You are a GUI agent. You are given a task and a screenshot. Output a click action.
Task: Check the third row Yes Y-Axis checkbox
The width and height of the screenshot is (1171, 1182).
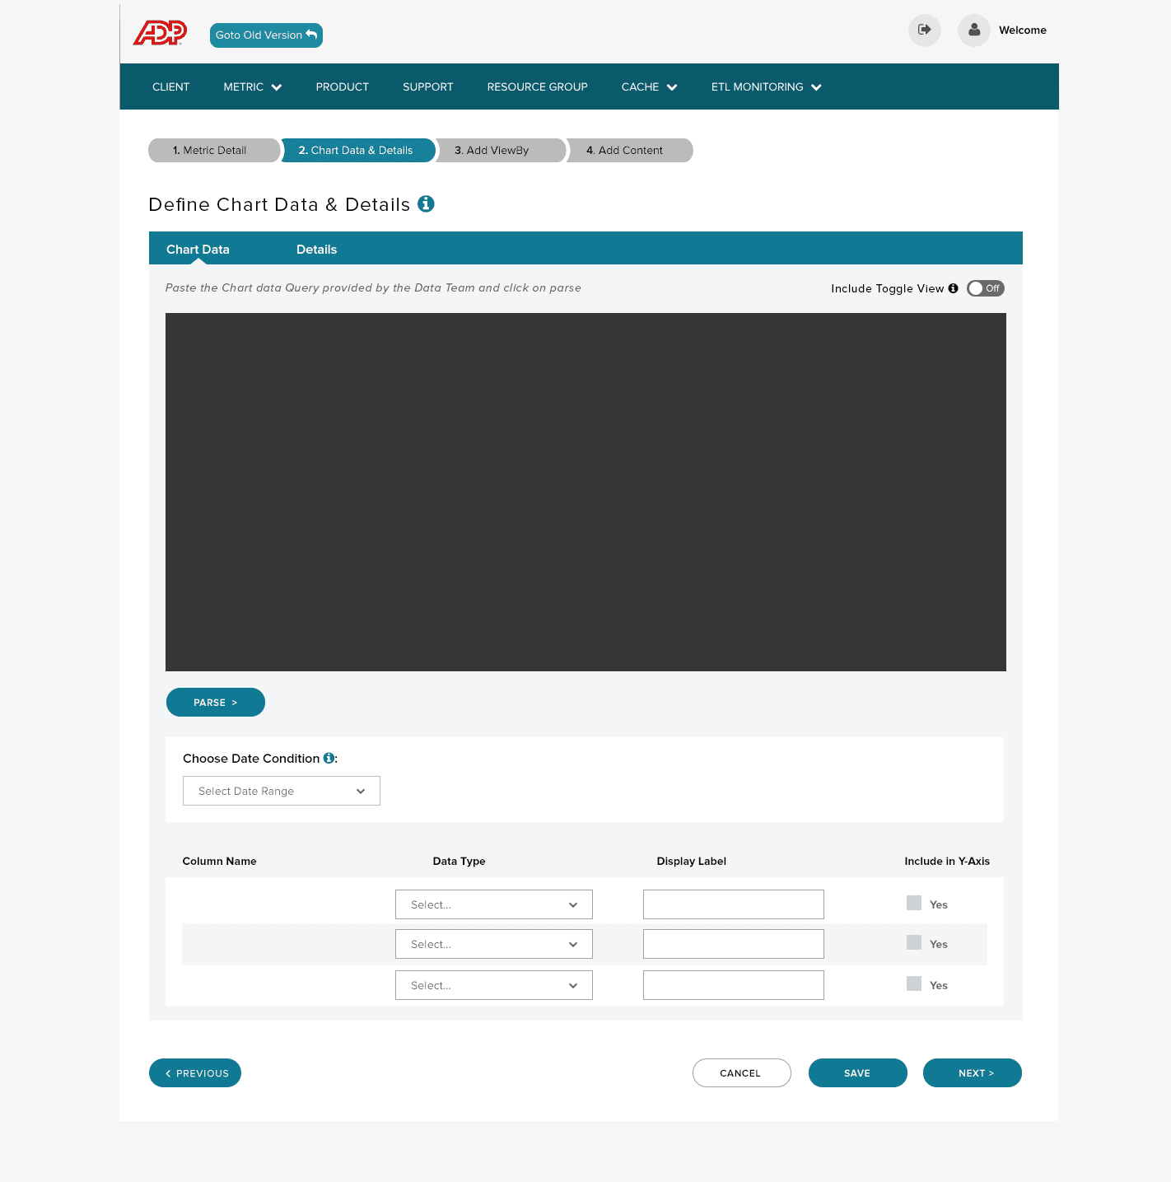click(x=914, y=983)
